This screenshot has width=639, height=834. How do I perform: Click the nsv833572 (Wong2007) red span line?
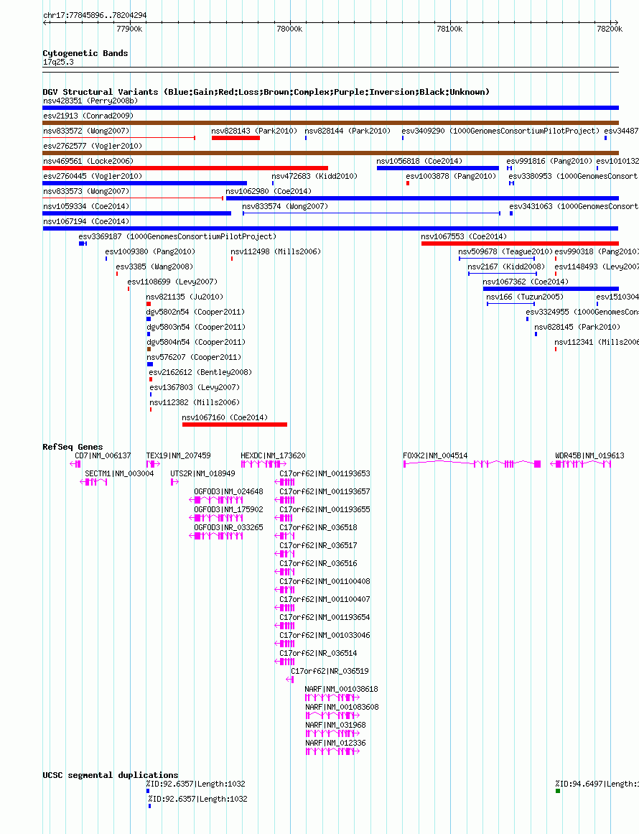pos(119,138)
